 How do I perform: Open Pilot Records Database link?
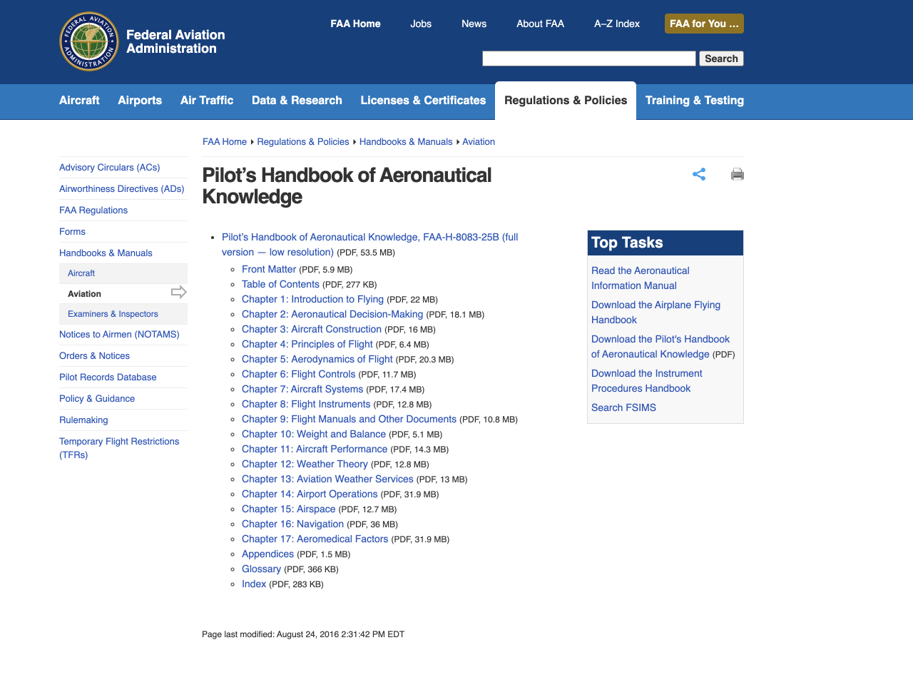click(108, 377)
